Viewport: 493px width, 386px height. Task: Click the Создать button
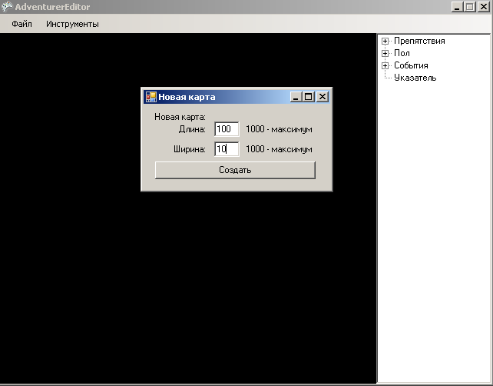click(x=235, y=170)
